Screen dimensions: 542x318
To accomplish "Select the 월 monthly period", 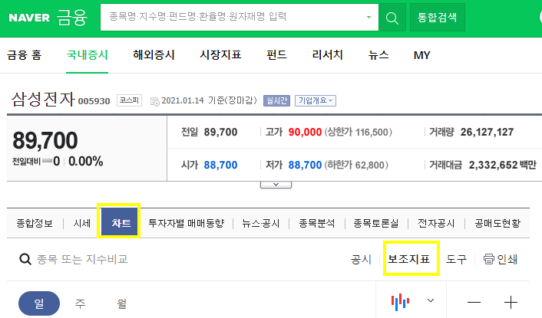I will click(x=121, y=303).
